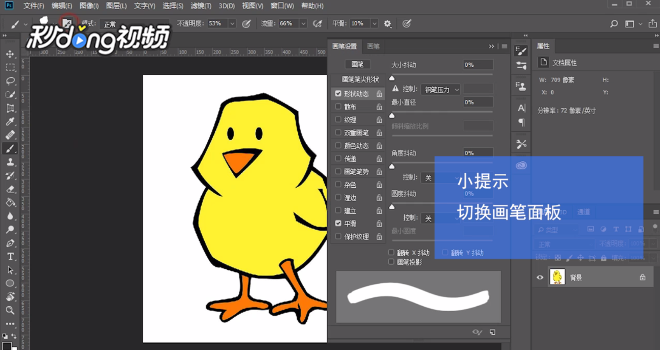Open the Paragraph panel icon
Image resolution: width=660 pixels, height=350 pixels.
[x=522, y=122]
